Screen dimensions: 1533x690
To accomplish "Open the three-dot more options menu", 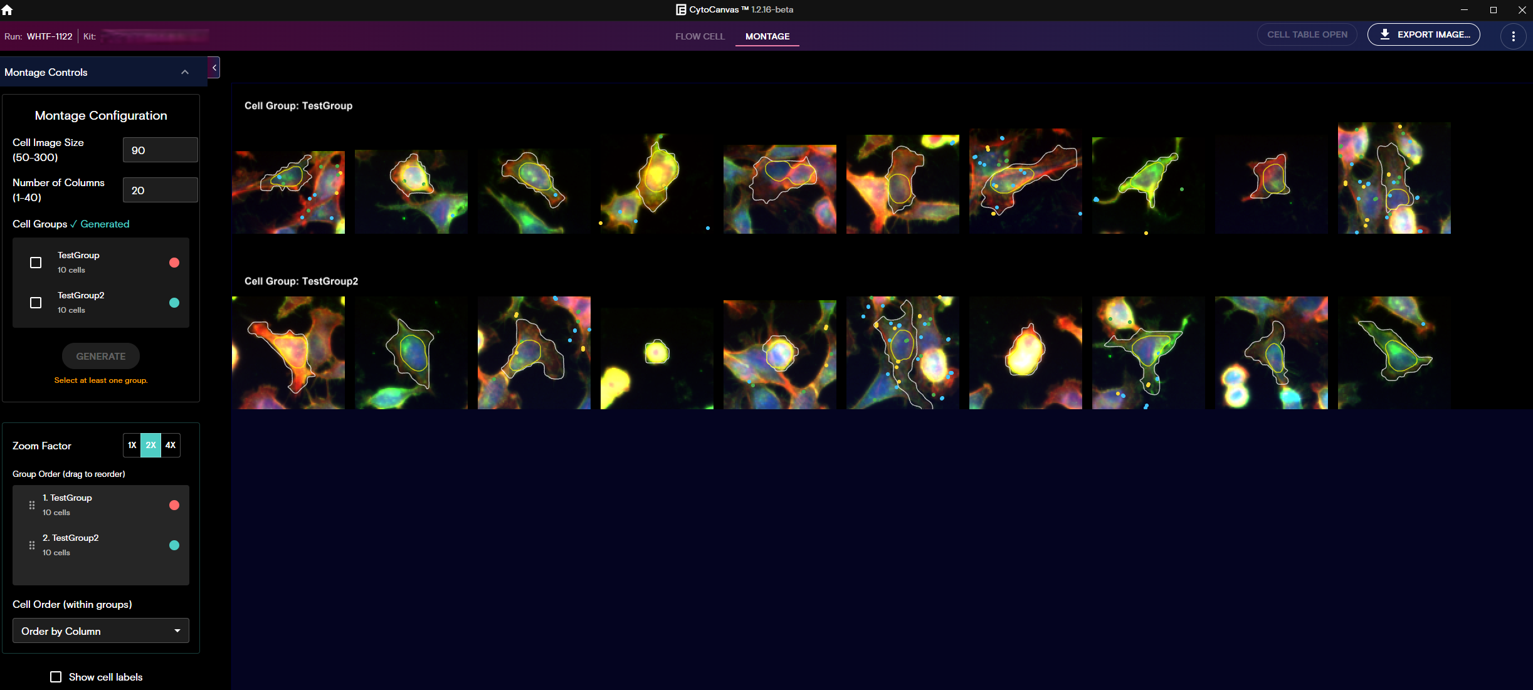I will tap(1513, 36).
